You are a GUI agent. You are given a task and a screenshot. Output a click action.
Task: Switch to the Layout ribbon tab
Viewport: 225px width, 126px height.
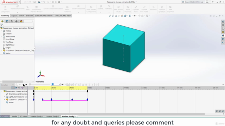click(x=14, y=15)
